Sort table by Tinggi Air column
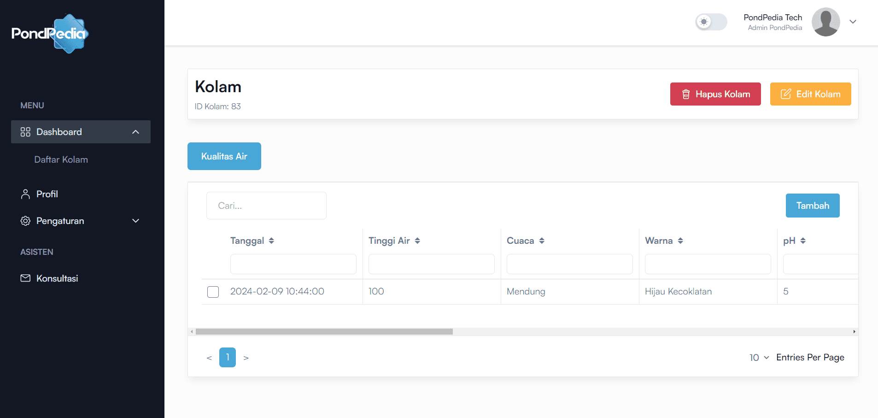Viewport: 878px width, 418px height. coord(417,241)
